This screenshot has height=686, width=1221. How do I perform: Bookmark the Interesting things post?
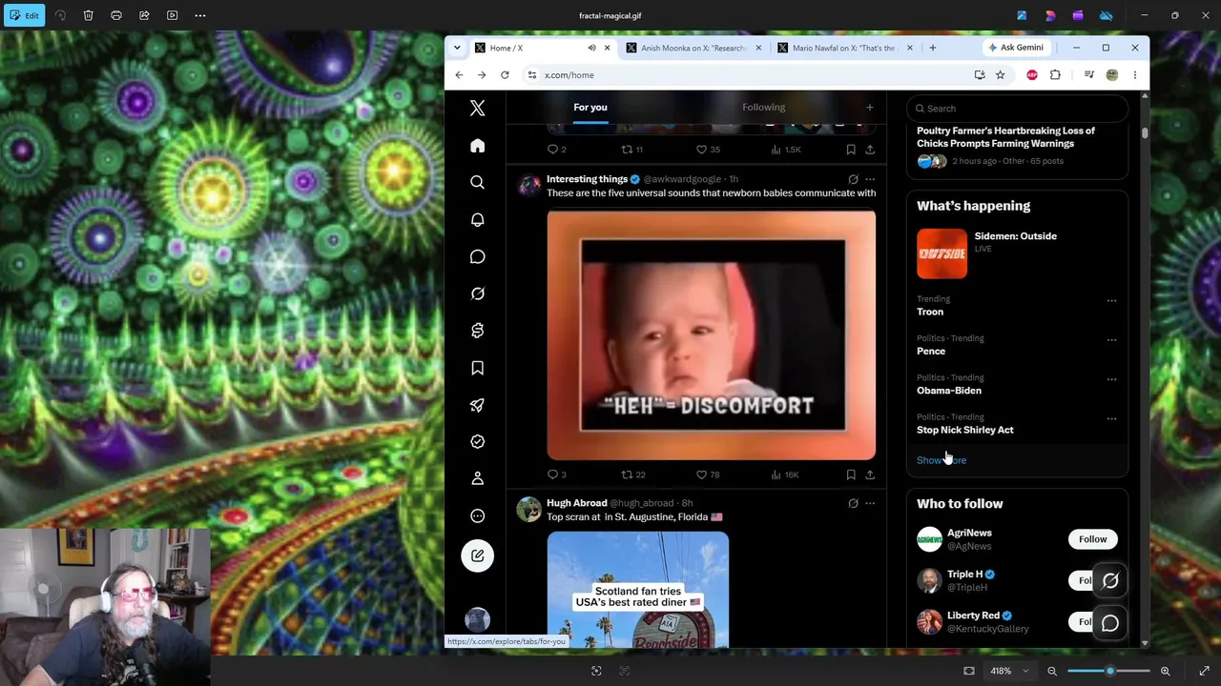pos(851,474)
